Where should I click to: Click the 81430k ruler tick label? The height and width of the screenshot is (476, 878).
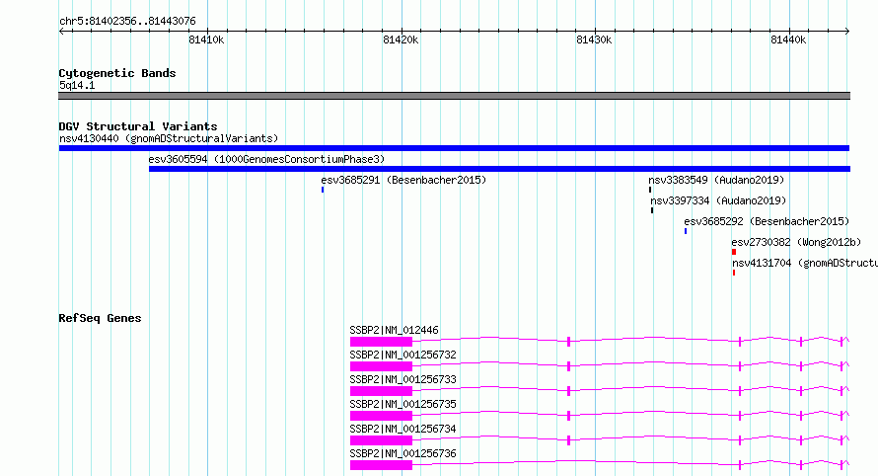[x=594, y=40]
